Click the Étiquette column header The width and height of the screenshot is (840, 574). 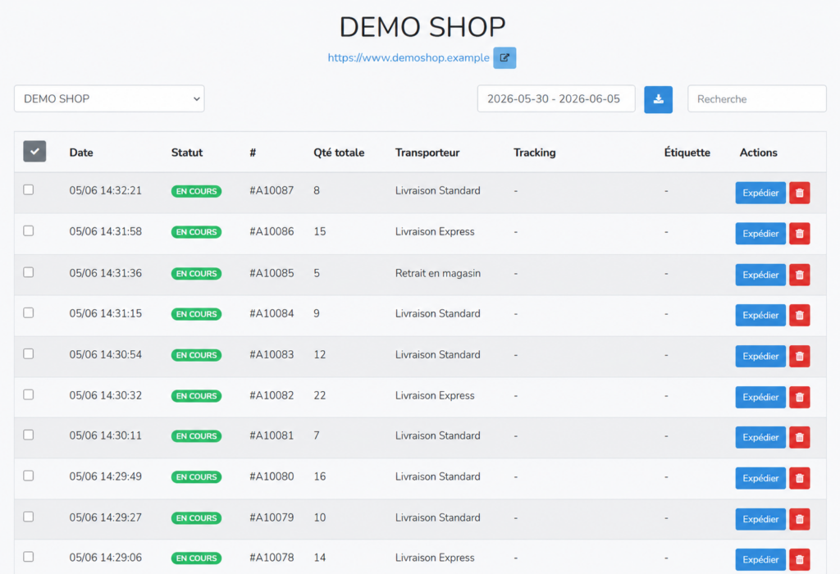click(x=687, y=153)
